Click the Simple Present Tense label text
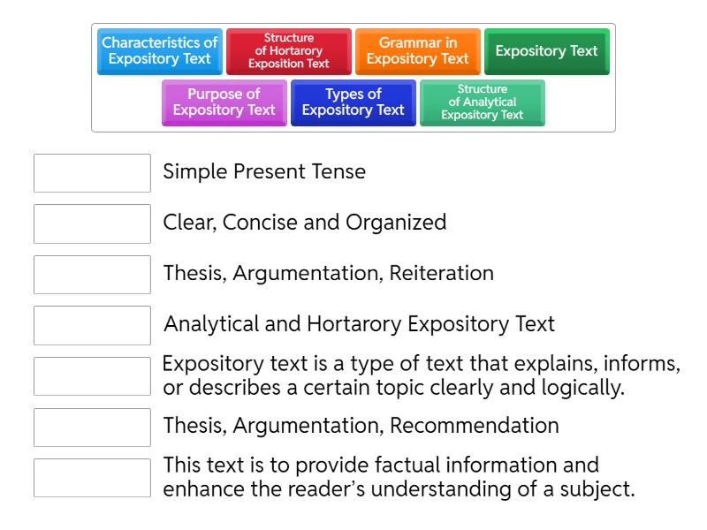707x530 pixels. (264, 171)
